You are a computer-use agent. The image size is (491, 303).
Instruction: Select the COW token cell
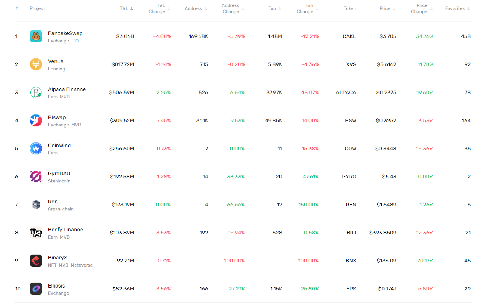(x=350, y=149)
